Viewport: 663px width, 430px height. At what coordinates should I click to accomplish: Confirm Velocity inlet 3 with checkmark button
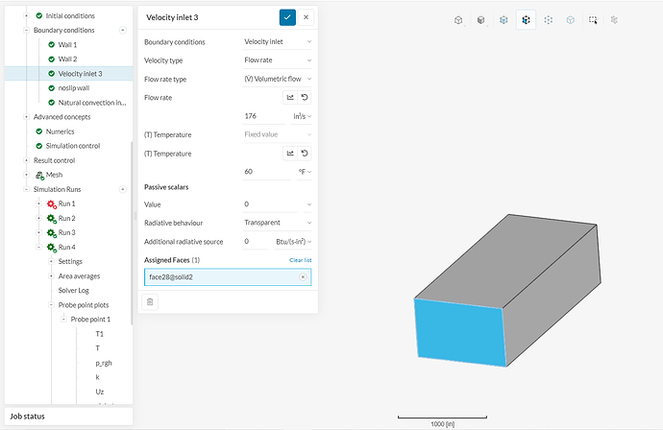[x=287, y=17]
